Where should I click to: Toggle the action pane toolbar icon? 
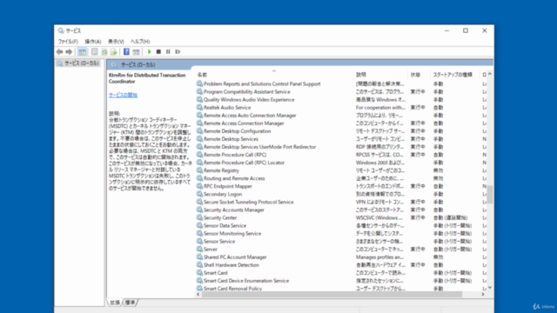coord(136,52)
